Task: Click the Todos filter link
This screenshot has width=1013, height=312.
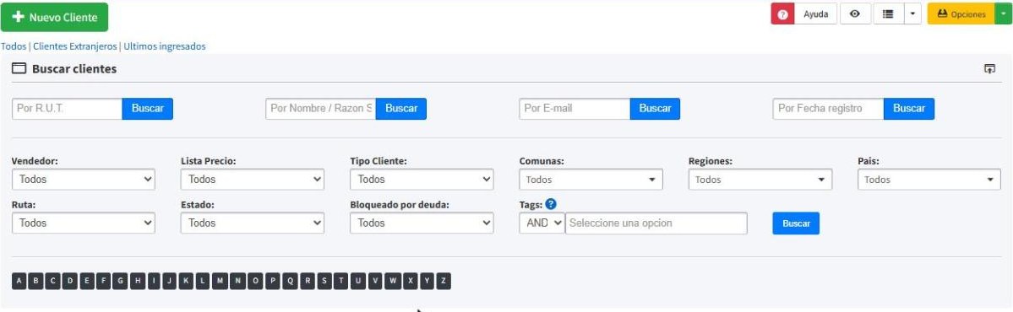Action: (14, 46)
